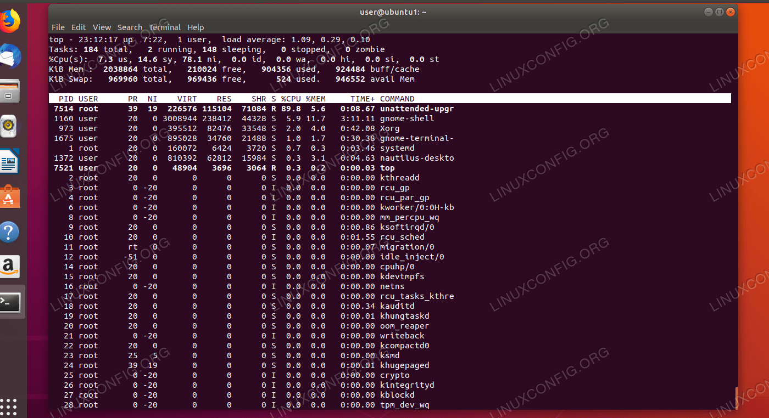769x418 pixels.
Task: Select the systemd process name
Action: tap(397, 148)
